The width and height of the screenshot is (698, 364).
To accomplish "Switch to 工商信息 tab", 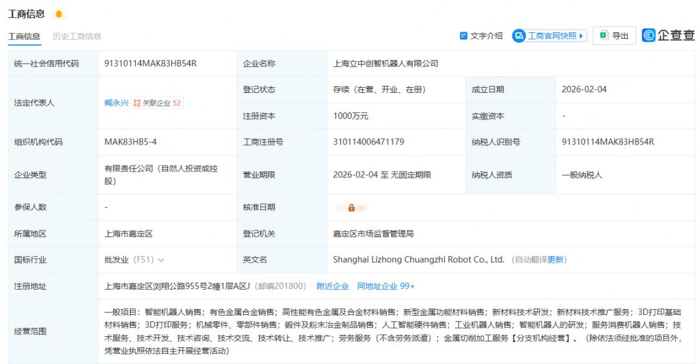I will coord(24,36).
